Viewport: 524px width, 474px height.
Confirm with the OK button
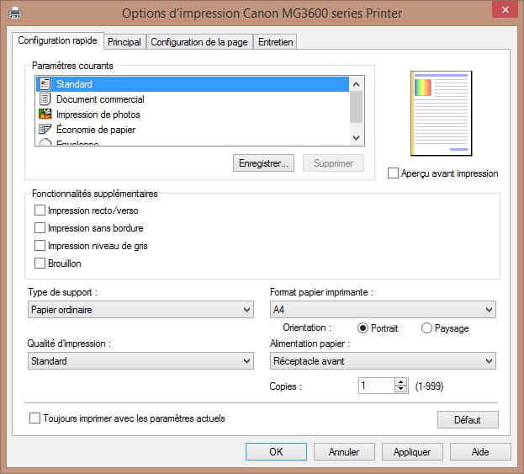click(x=276, y=452)
